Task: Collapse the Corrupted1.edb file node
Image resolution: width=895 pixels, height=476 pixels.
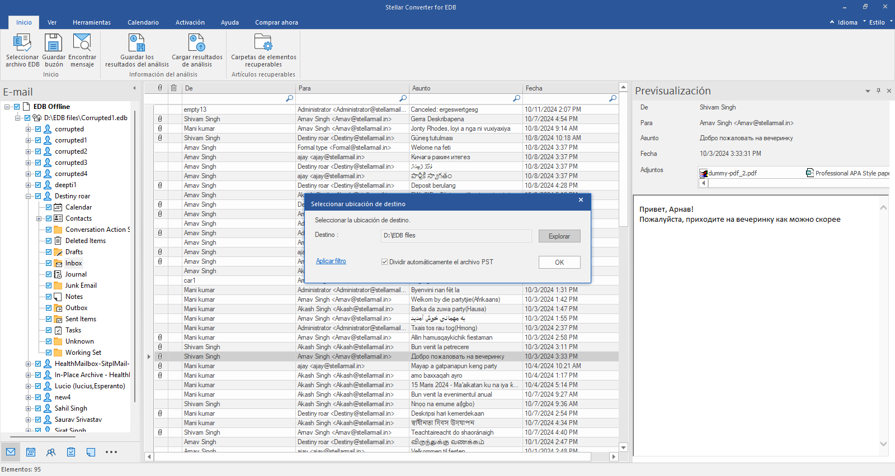Action: point(18,118)
